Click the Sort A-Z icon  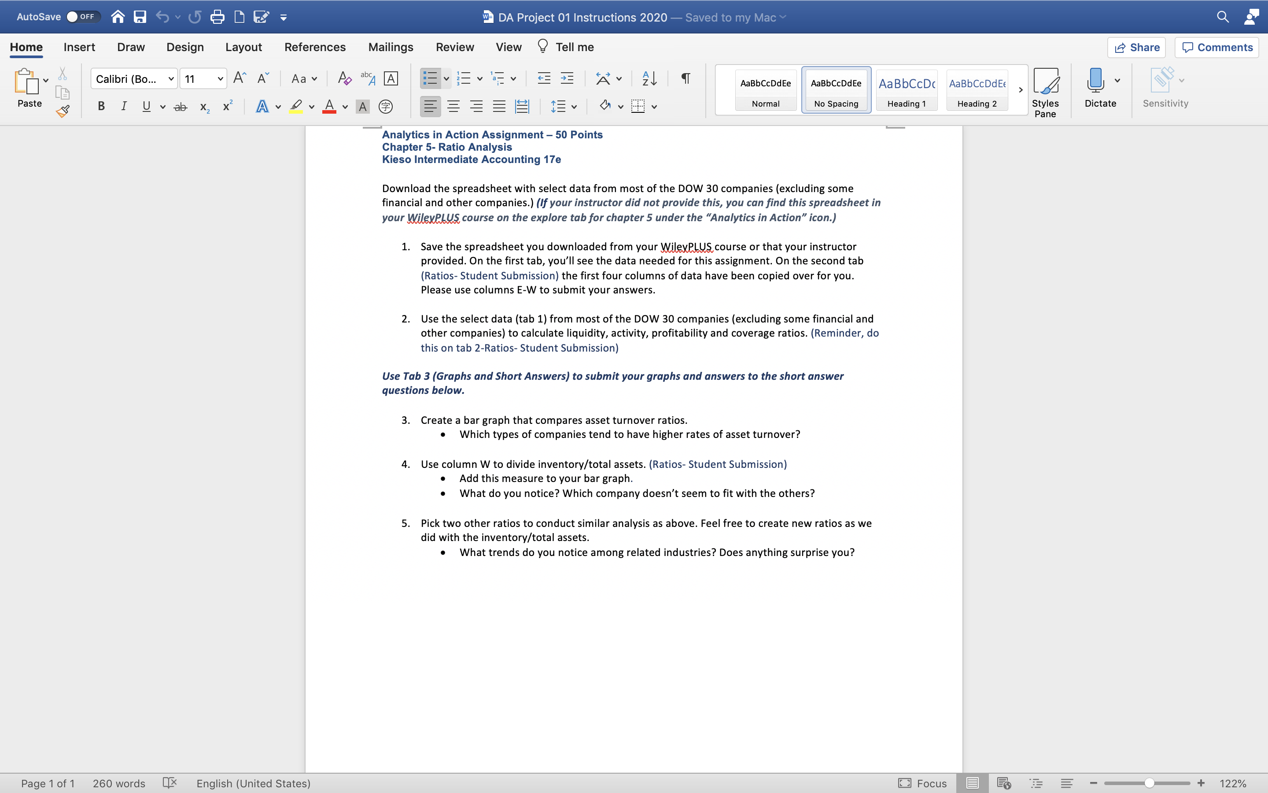click(x=649, y=79)
